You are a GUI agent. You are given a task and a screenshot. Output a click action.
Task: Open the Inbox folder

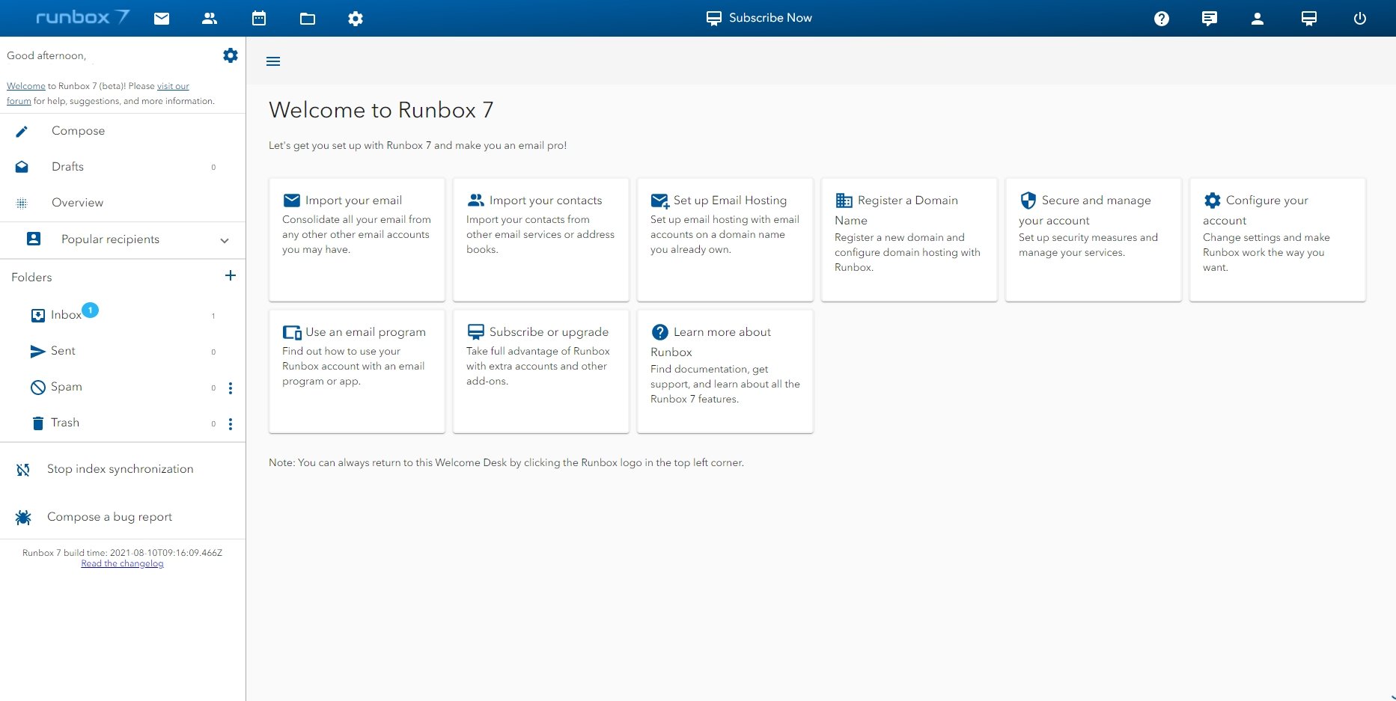[x=123, y=315]
